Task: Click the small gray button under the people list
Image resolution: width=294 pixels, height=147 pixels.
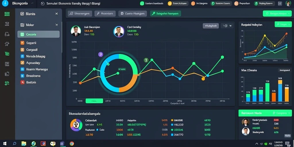Action: (287, 136)
